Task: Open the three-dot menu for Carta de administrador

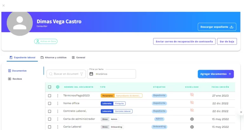Action: tap(58, 119)
